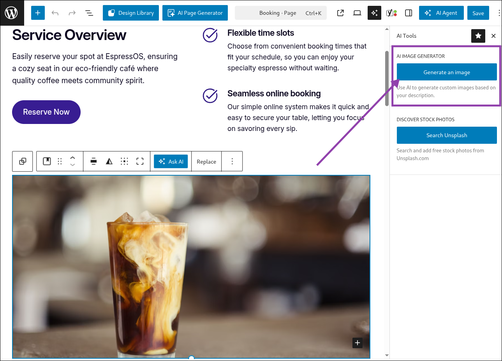Undo the last change
The width and height of the screenshot is (502, 361).
55,13
